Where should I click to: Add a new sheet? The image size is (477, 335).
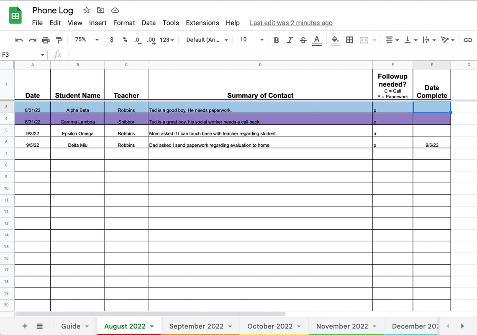coord(24,326)
